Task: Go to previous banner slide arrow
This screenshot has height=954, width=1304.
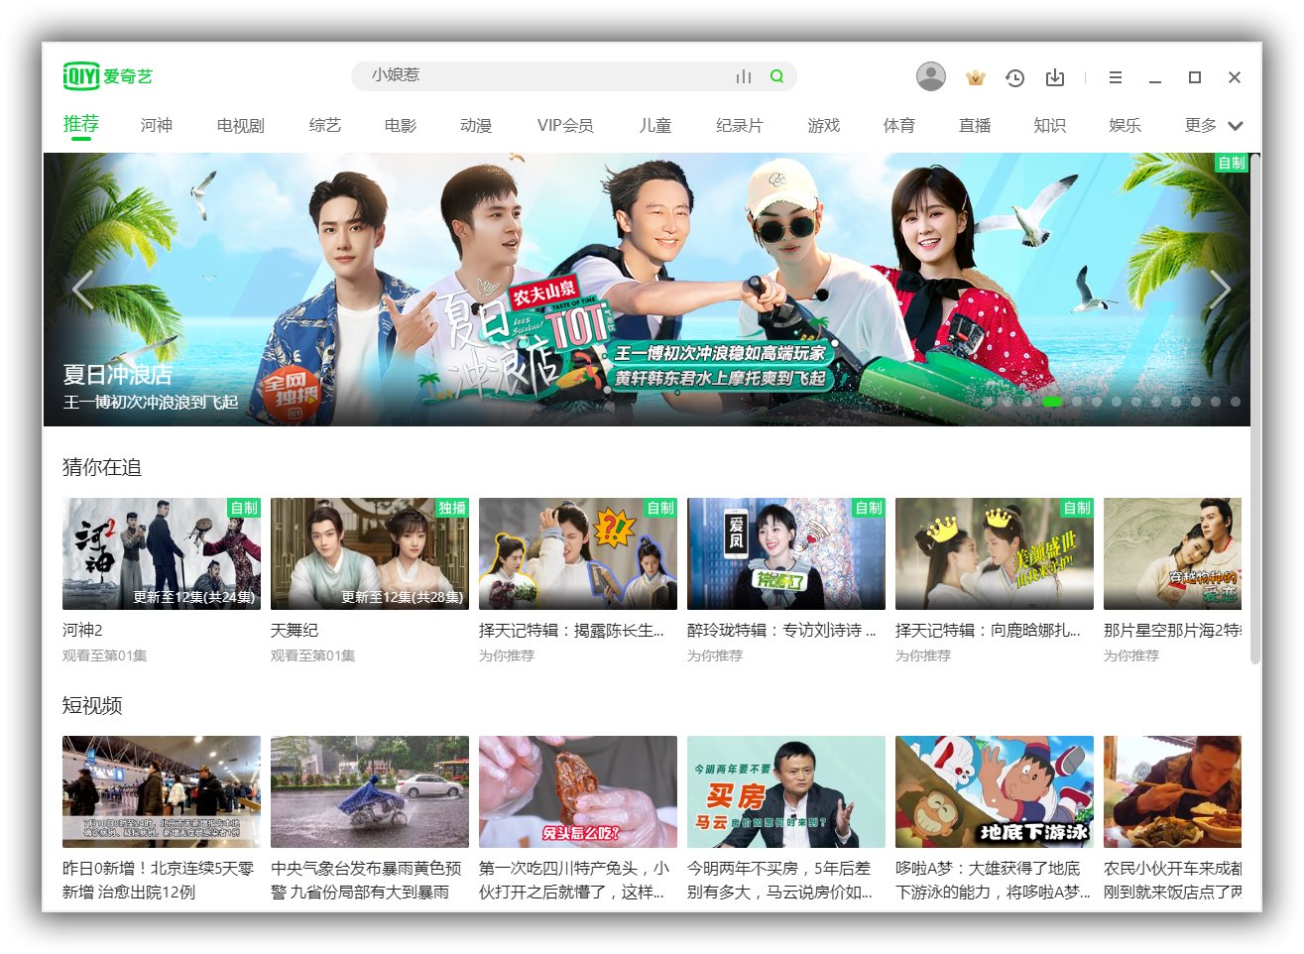Action: tap(83, 290)
